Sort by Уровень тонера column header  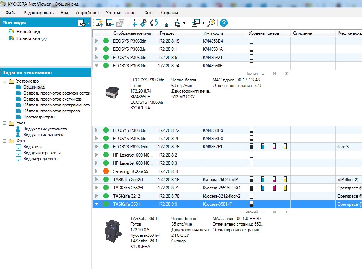pos(268,33)
